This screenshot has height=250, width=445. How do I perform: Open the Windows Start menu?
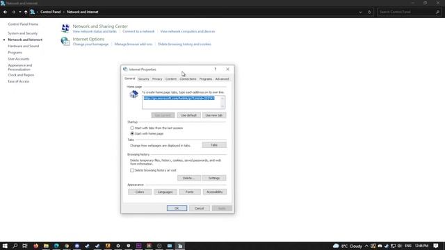click(x=5, y=246)
